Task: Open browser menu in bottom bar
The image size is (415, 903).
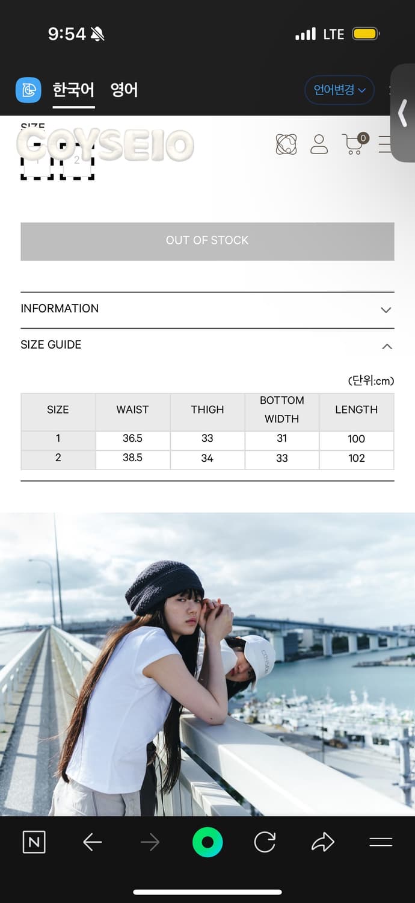Action: (x=381, y=842)
